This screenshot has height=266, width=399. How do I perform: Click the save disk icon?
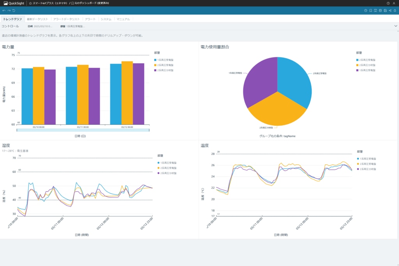[385, 11]
